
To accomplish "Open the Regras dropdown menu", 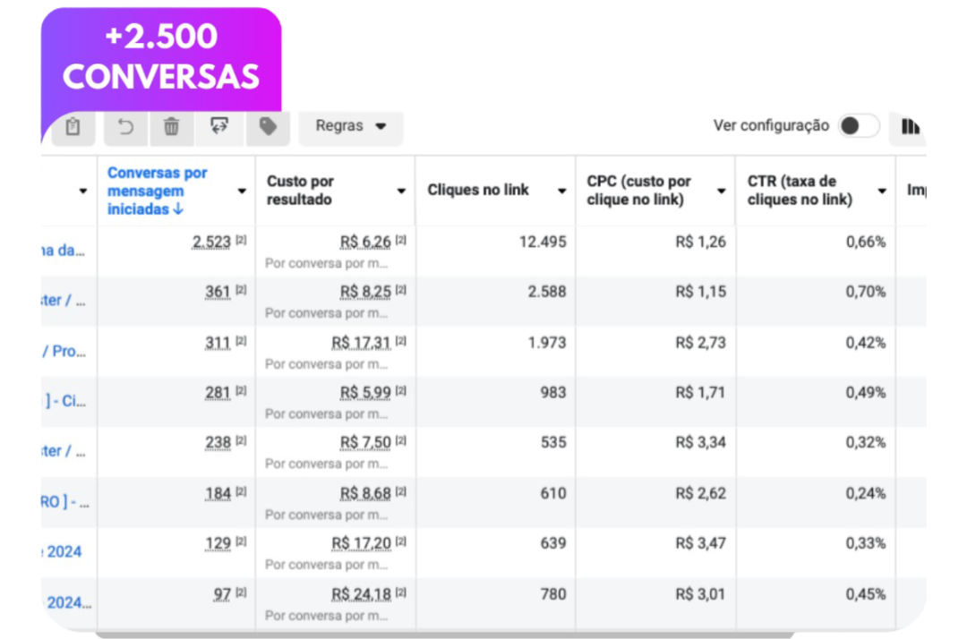I will point(351,126).
